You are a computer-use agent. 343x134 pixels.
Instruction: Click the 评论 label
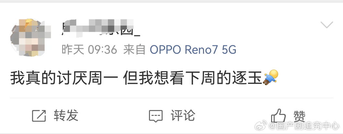click(x=183, y=116)
